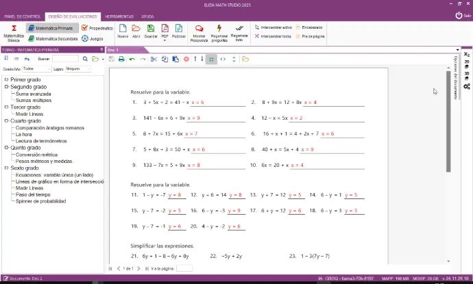Toggle Mostrar Respuesta answers display

[199, 33]
